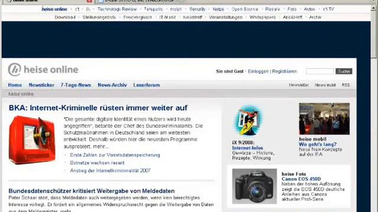
Task: Open the Whitepapers link
Action: pos(262,17)
